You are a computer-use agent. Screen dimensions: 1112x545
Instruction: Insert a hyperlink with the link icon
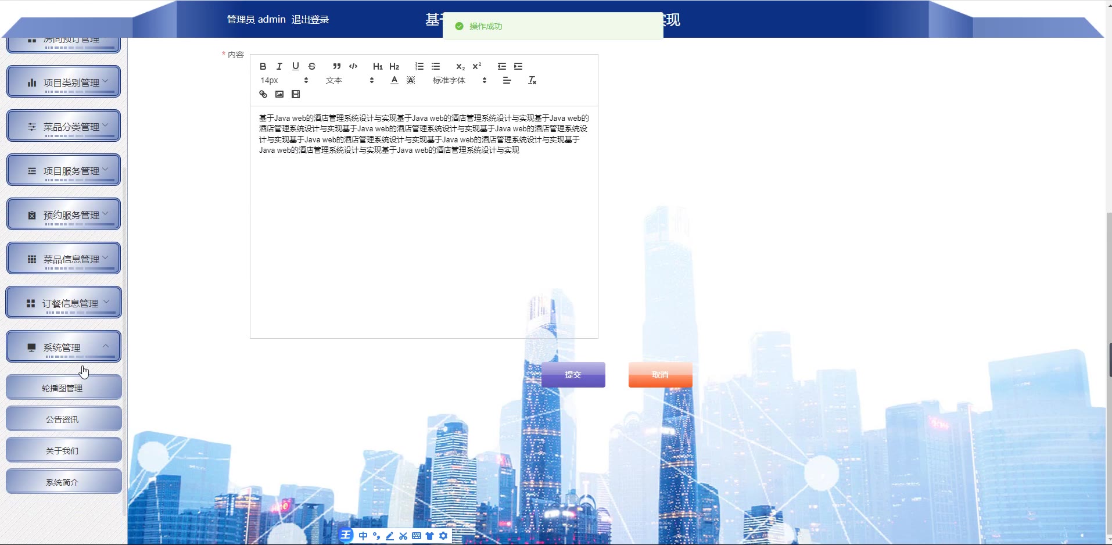(x=263, y=94)
